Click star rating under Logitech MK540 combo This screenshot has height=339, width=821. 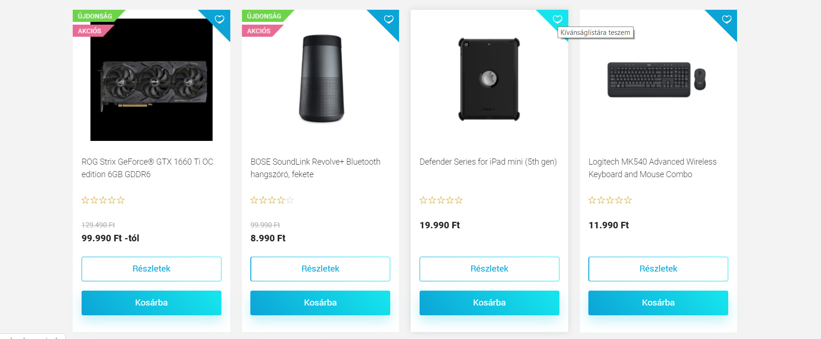tap(610, 200)
